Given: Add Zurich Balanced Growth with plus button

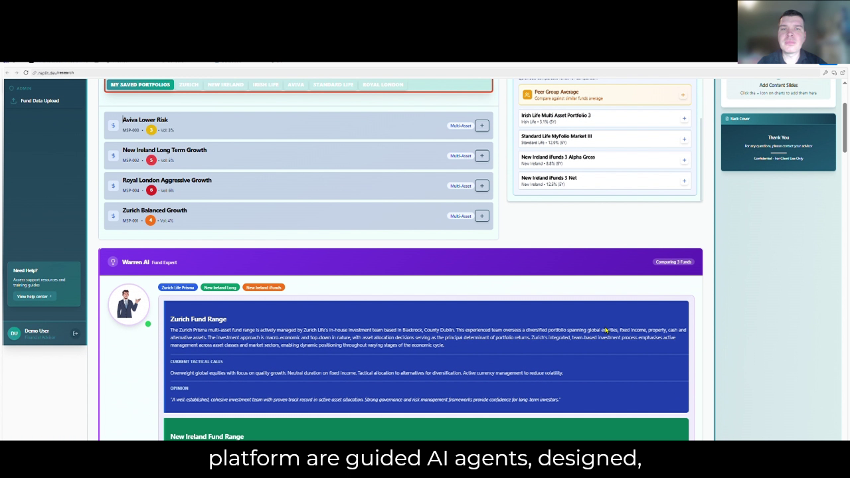Looking at the screenshot, I should 482,216.
